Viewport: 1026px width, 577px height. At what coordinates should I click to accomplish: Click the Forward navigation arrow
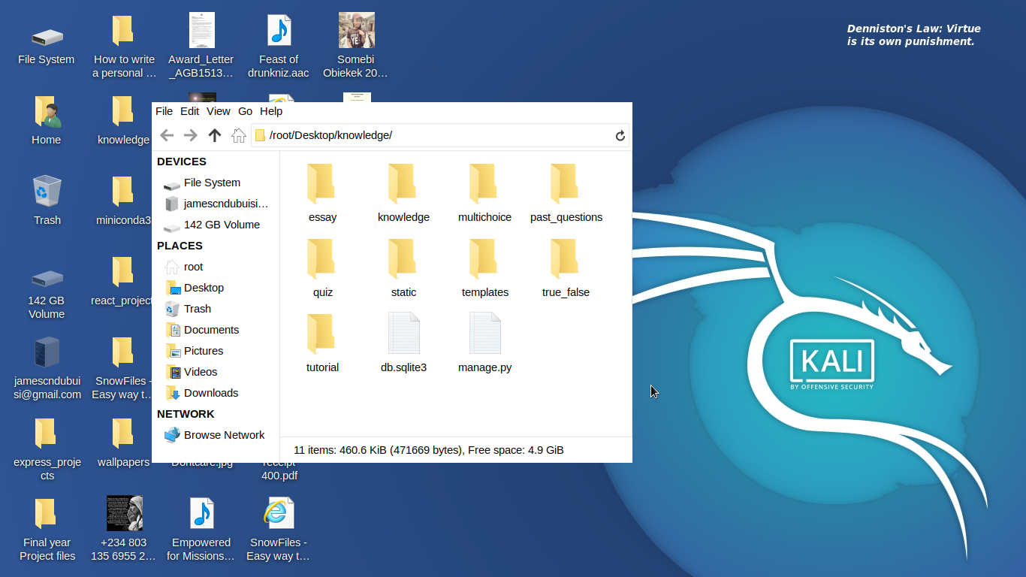click(191, 135)
